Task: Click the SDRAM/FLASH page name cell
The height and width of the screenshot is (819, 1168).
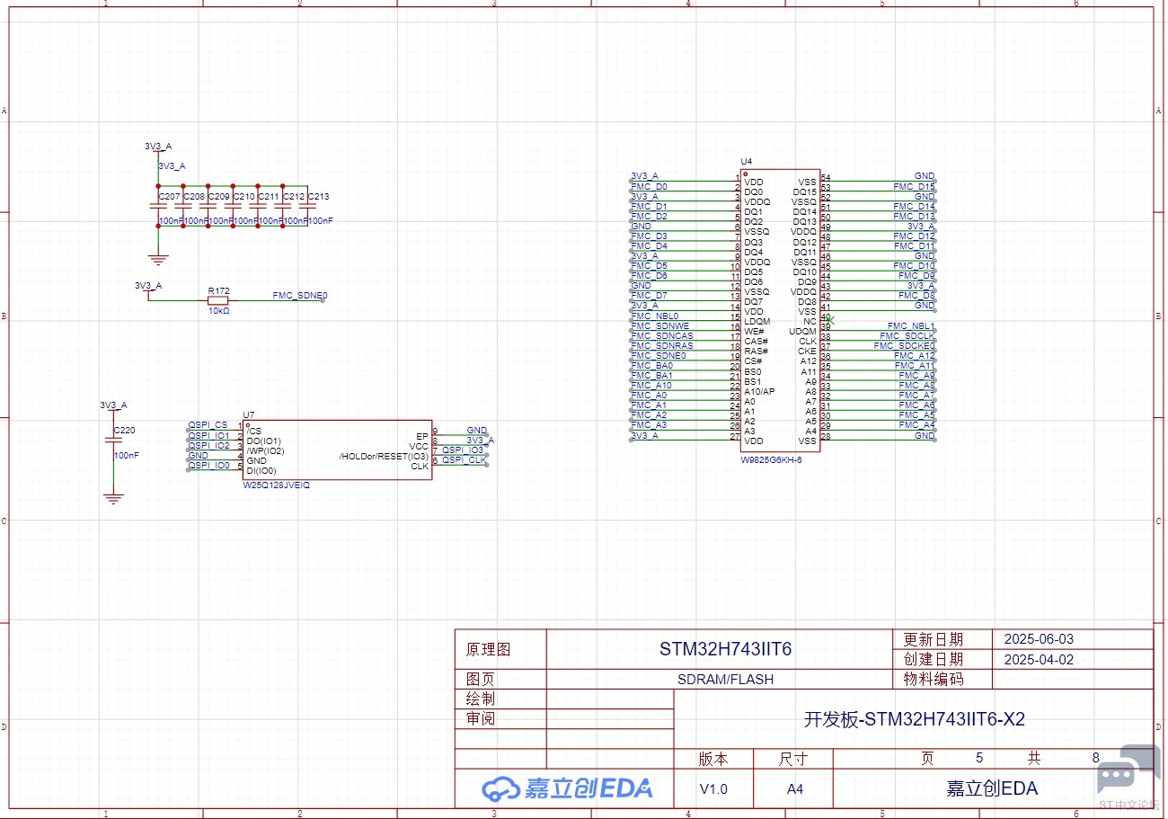Action: click(725, 679)
